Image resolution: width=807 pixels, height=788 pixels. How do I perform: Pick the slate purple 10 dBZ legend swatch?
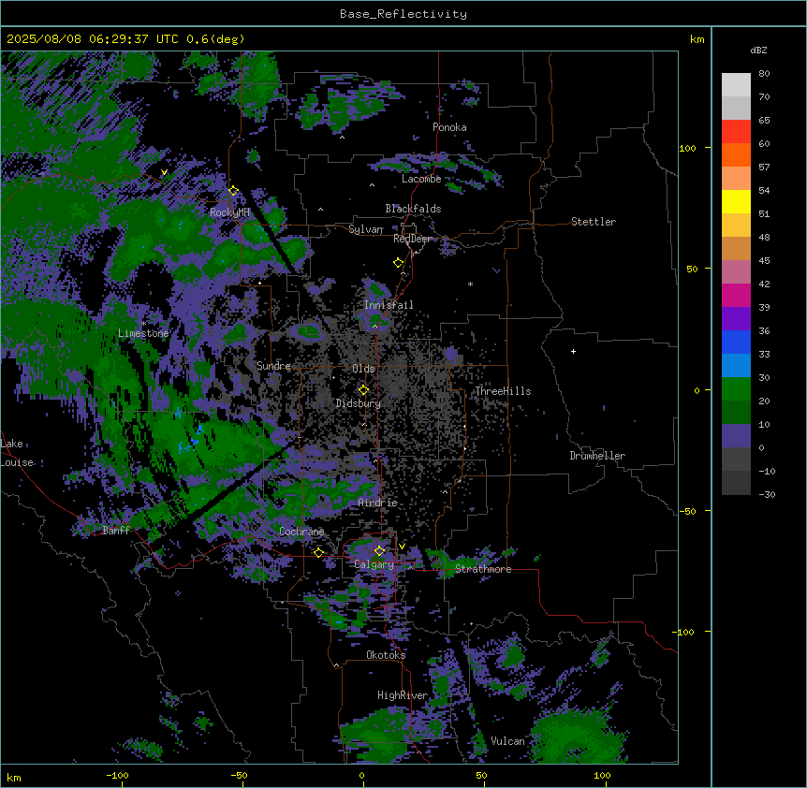click(x=736, y=436)
